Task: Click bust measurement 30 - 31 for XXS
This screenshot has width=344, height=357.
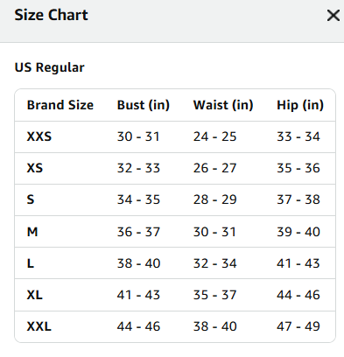Action: coord(138,136)
